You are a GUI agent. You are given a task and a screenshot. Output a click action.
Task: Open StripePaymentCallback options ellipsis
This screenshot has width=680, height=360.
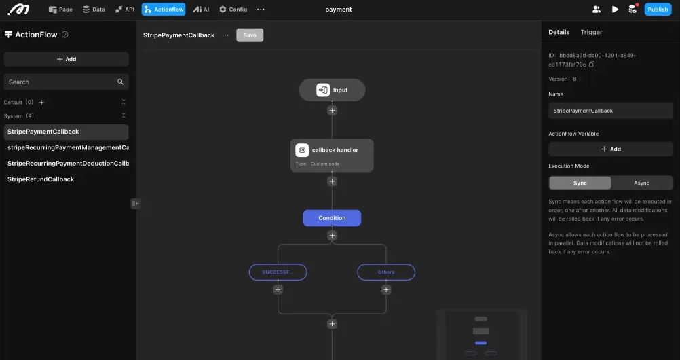225,35
